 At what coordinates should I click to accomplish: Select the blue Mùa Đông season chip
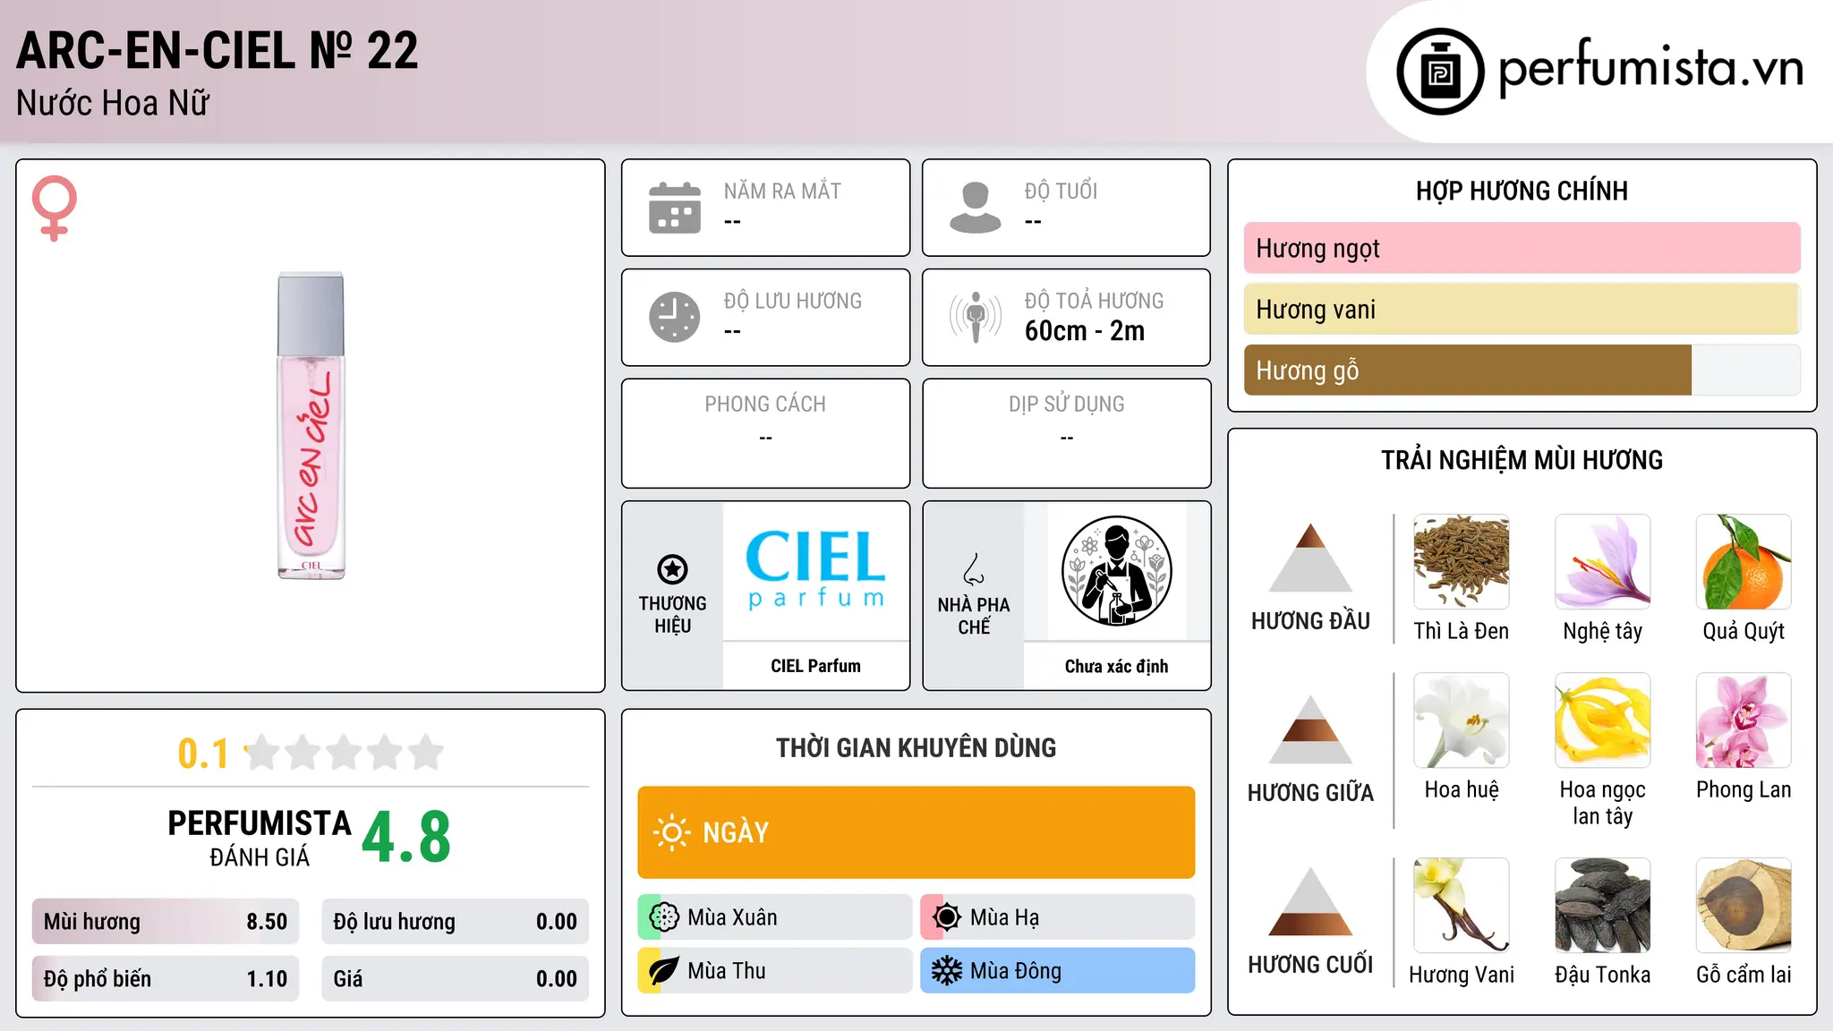(x=1058, y=971)
